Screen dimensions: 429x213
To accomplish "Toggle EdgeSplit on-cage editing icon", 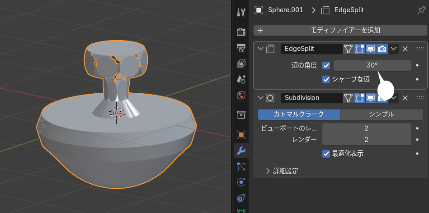I will 348,49.
